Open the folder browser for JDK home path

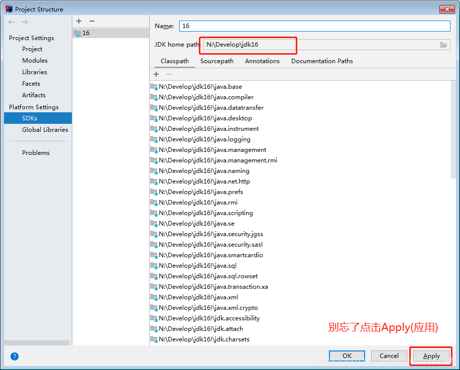(x=443, y=44)
